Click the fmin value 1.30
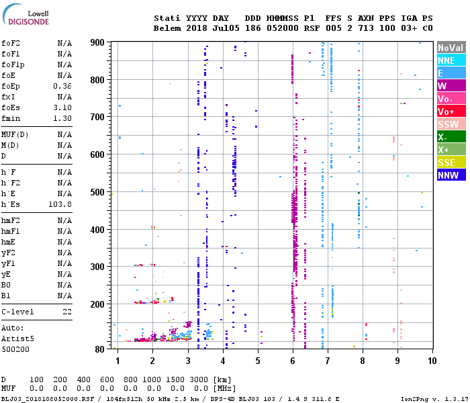Screen dimensions: 470x403 (62, 118)
